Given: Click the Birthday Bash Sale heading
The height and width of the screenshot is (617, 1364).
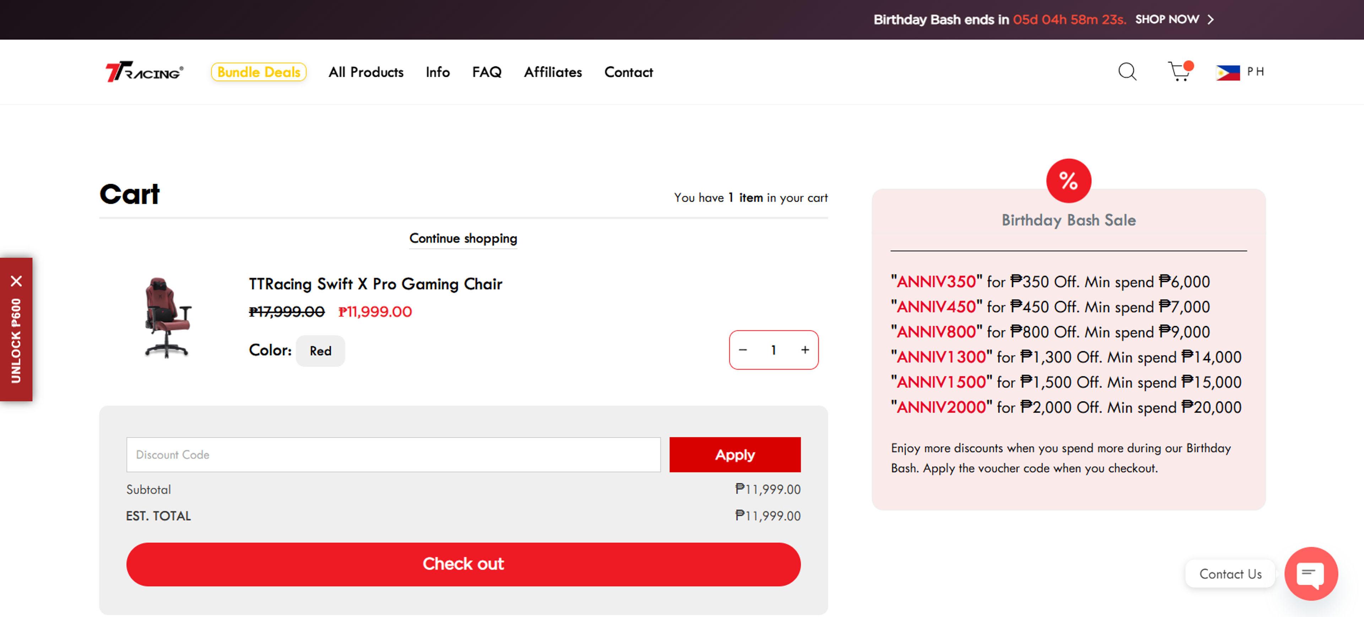Looking at the screenshot, I should tap(1068, 220).
